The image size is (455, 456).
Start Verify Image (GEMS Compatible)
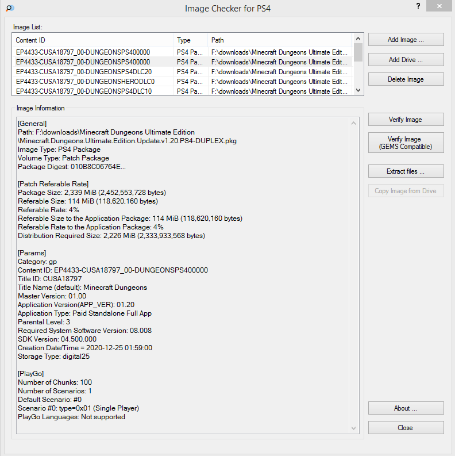pyautogui.click(x=406, y=143)
